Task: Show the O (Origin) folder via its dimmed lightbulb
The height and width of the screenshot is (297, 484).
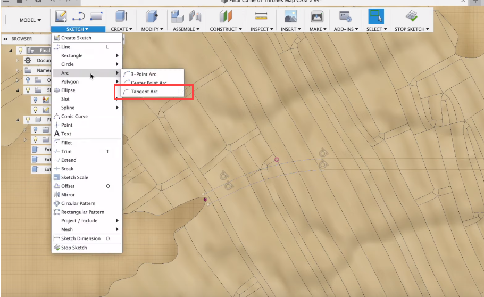Action: [28, 80]
